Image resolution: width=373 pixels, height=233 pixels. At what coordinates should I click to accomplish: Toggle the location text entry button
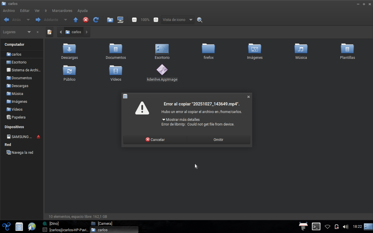pyautogui.click(x=50, y=32)
